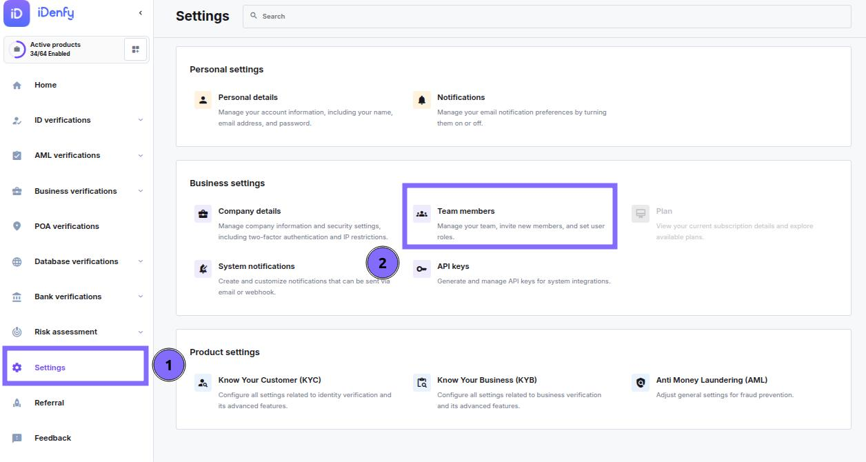The image size is (866, 462).
Task: Open Know Your Business (KYB) settings
Action: 487,380
